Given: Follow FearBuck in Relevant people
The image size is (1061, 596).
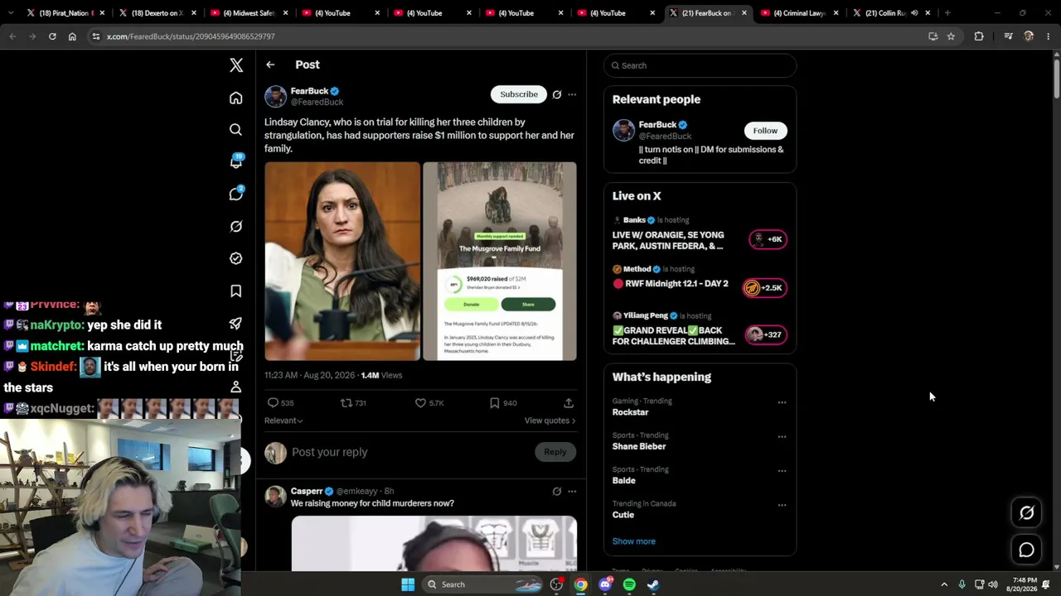Looking at the screenshot, I should pyautogui.click(x=765, y=131).
